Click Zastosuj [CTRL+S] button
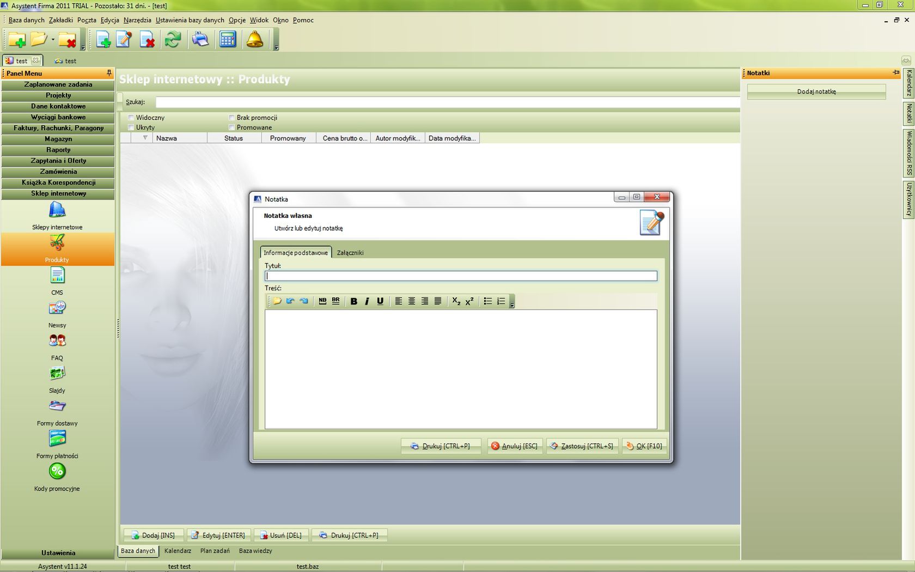This screenshot has width=915, height=572. point(582,446)
